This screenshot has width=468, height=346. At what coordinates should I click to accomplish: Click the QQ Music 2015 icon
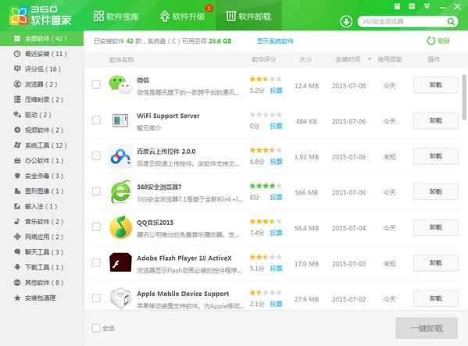[120, 227]
